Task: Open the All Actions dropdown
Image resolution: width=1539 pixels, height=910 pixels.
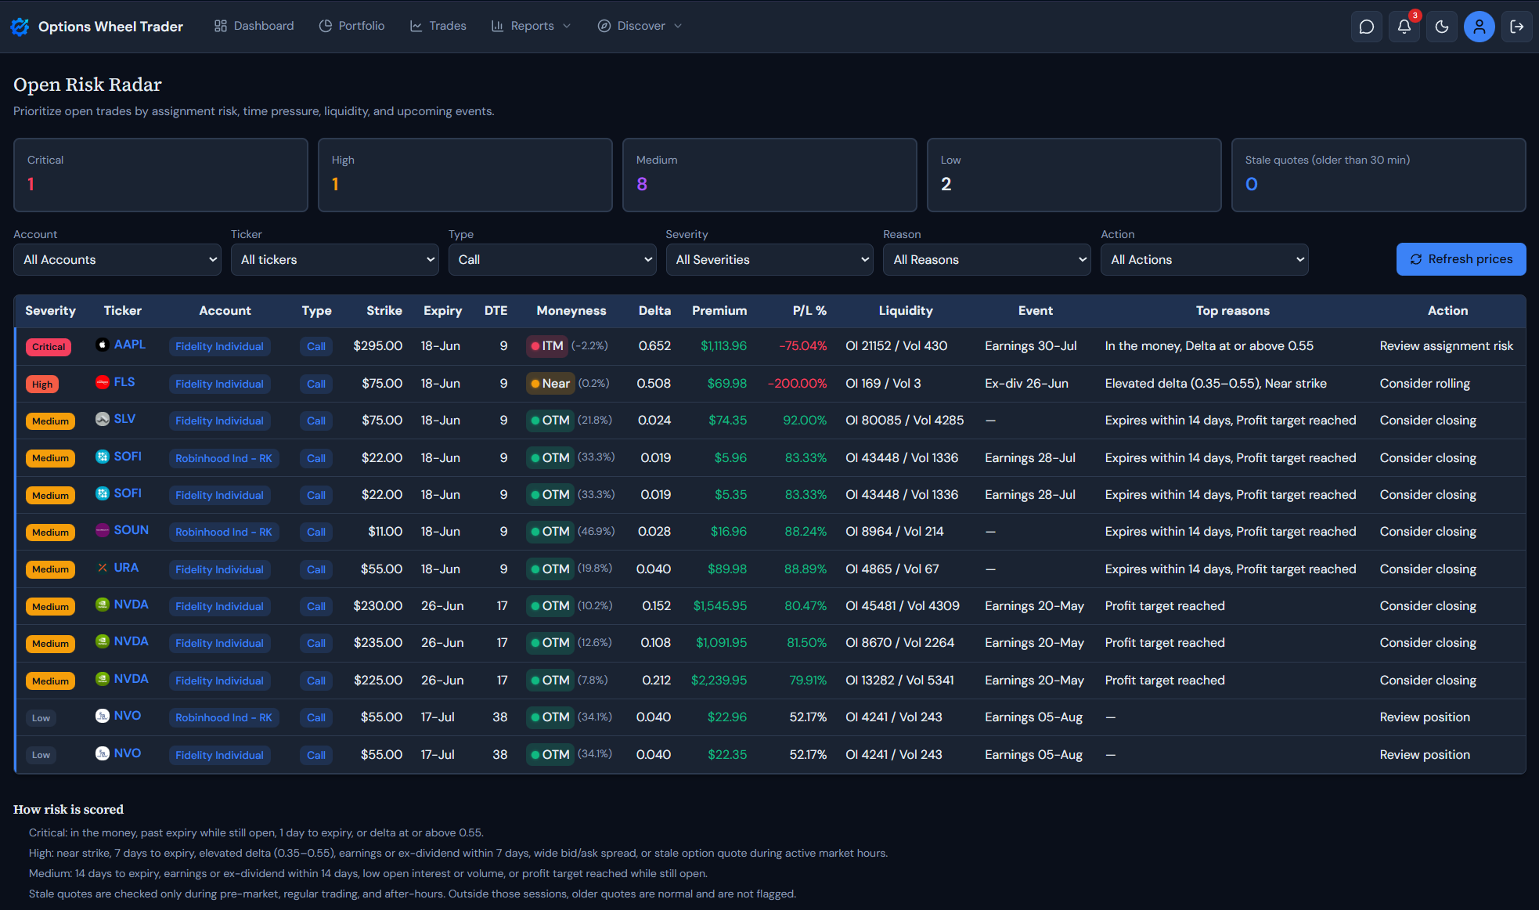Action: click(x=1205, y=260)
